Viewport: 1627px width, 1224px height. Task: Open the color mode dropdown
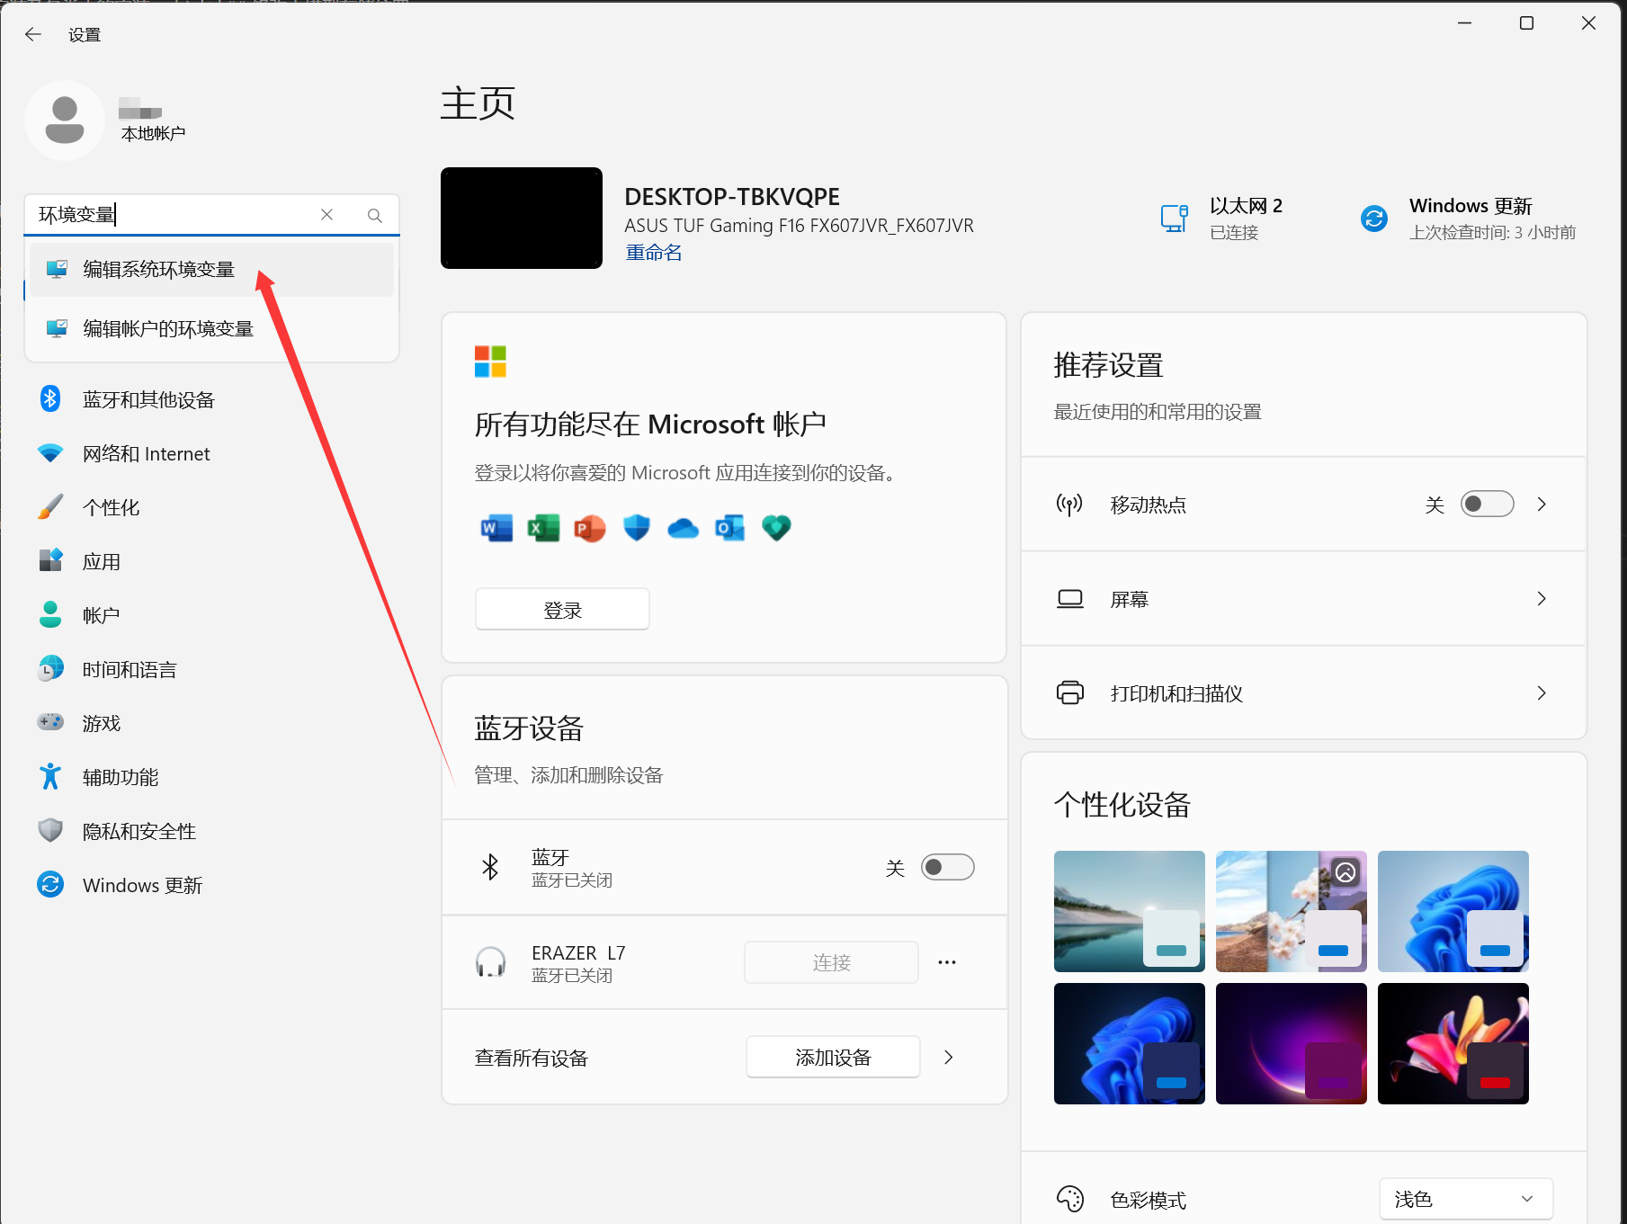tap(1465, 1199)
